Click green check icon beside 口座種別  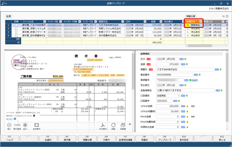[x=187, y=96]
